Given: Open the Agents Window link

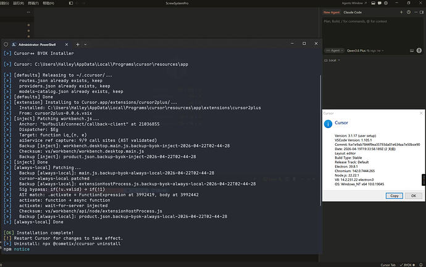Looking at the screenshot, I should pos(354,3).
